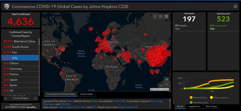Select Spain in the country list
The width and height of the screenshot is (241, 111).
[20, 85]
